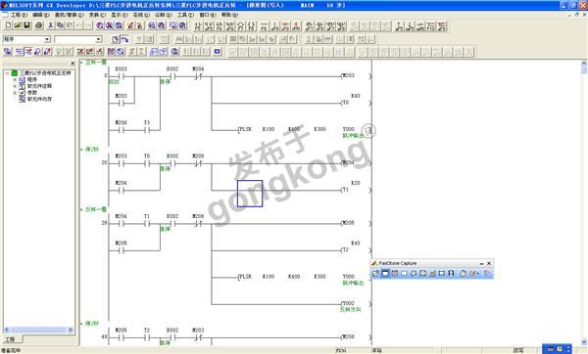Switch to the 工程 tab at bottom
This screenshot has width=588, height=354.
[11, 339]
